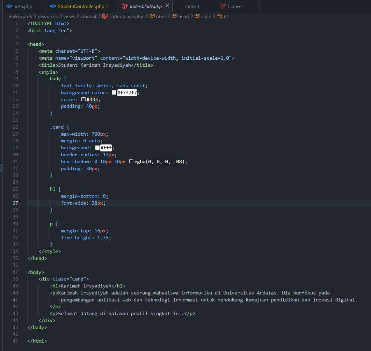The height and width of the screenshot is (351, 371).
Task: Click PHP icon on StudentController.php tab
Action: pos(53,6)
